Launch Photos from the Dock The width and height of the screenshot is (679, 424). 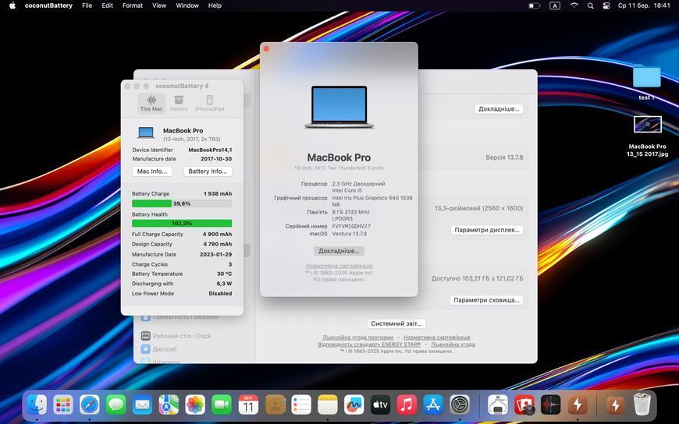(195, 405)
